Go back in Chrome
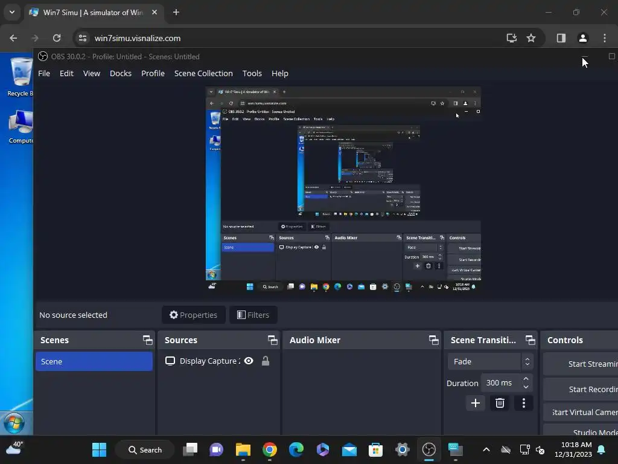618x464 pixels. pyautogui.click(x=13, y=38)
